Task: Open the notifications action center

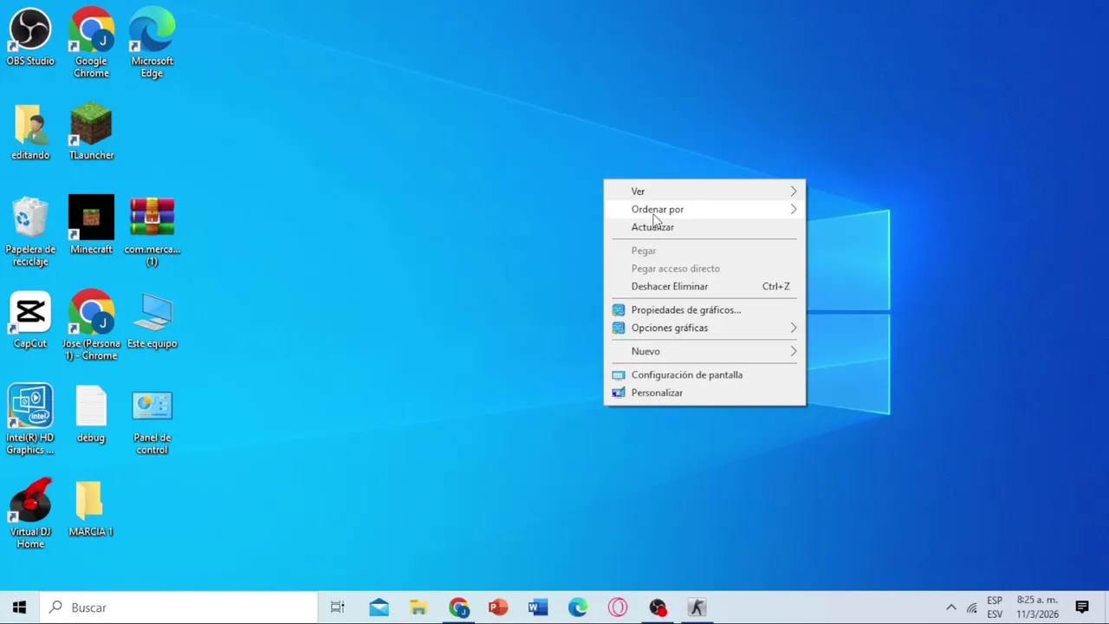Action: click(1082, 608)
